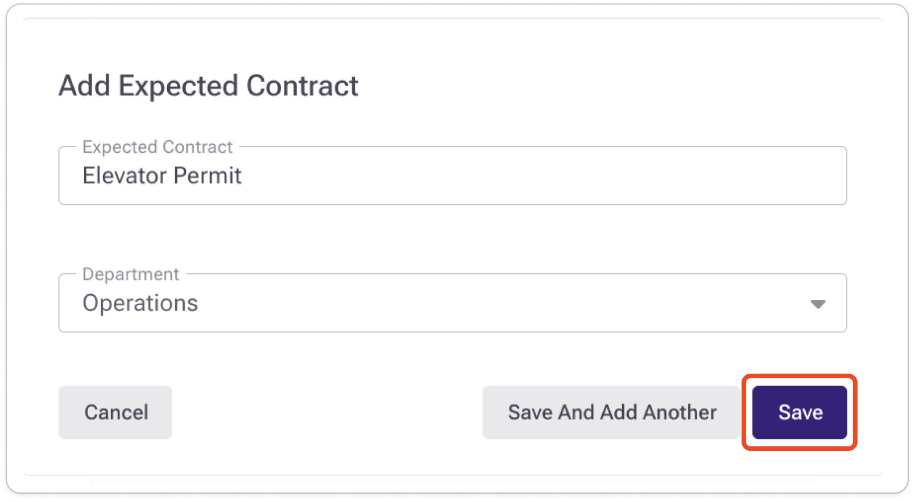
Task: Click the empty area of the Expected Contract box
Action: tap(540, 176)
